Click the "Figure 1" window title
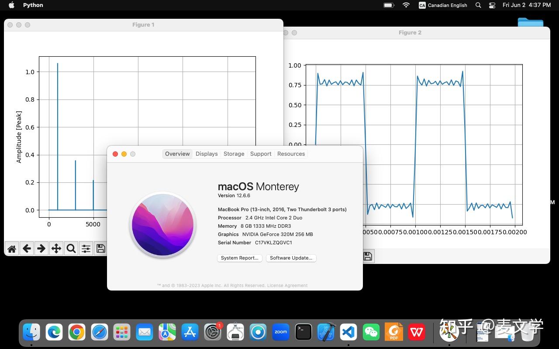559x349 pixels. pos(143,25)
